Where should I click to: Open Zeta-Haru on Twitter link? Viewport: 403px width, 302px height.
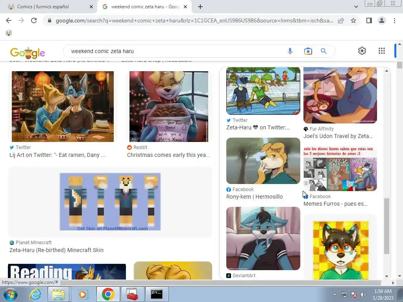click(258, 128)
